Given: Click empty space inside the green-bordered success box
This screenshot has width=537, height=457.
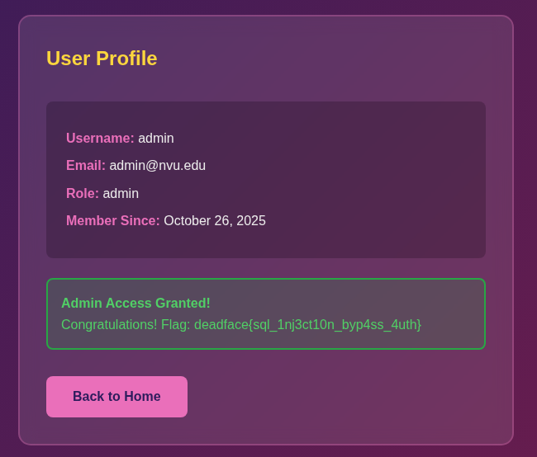Looking at the screenshot, I should 372,302.
